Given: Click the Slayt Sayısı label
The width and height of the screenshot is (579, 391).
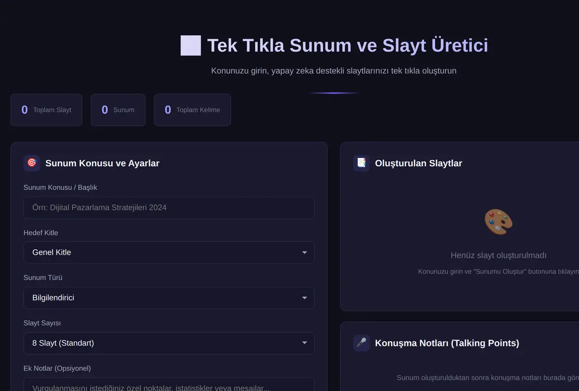Looking at the screenshot, I should (42, 323).
